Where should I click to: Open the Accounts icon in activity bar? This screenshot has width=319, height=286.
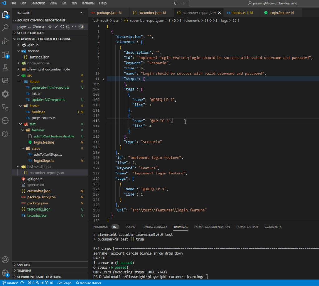pyautogui.click(x=5, y=260)
